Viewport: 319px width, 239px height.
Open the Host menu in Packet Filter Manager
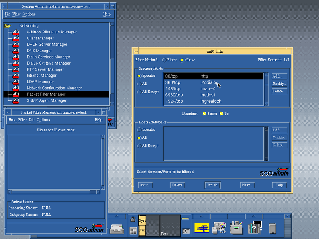[x=12, y=120]
